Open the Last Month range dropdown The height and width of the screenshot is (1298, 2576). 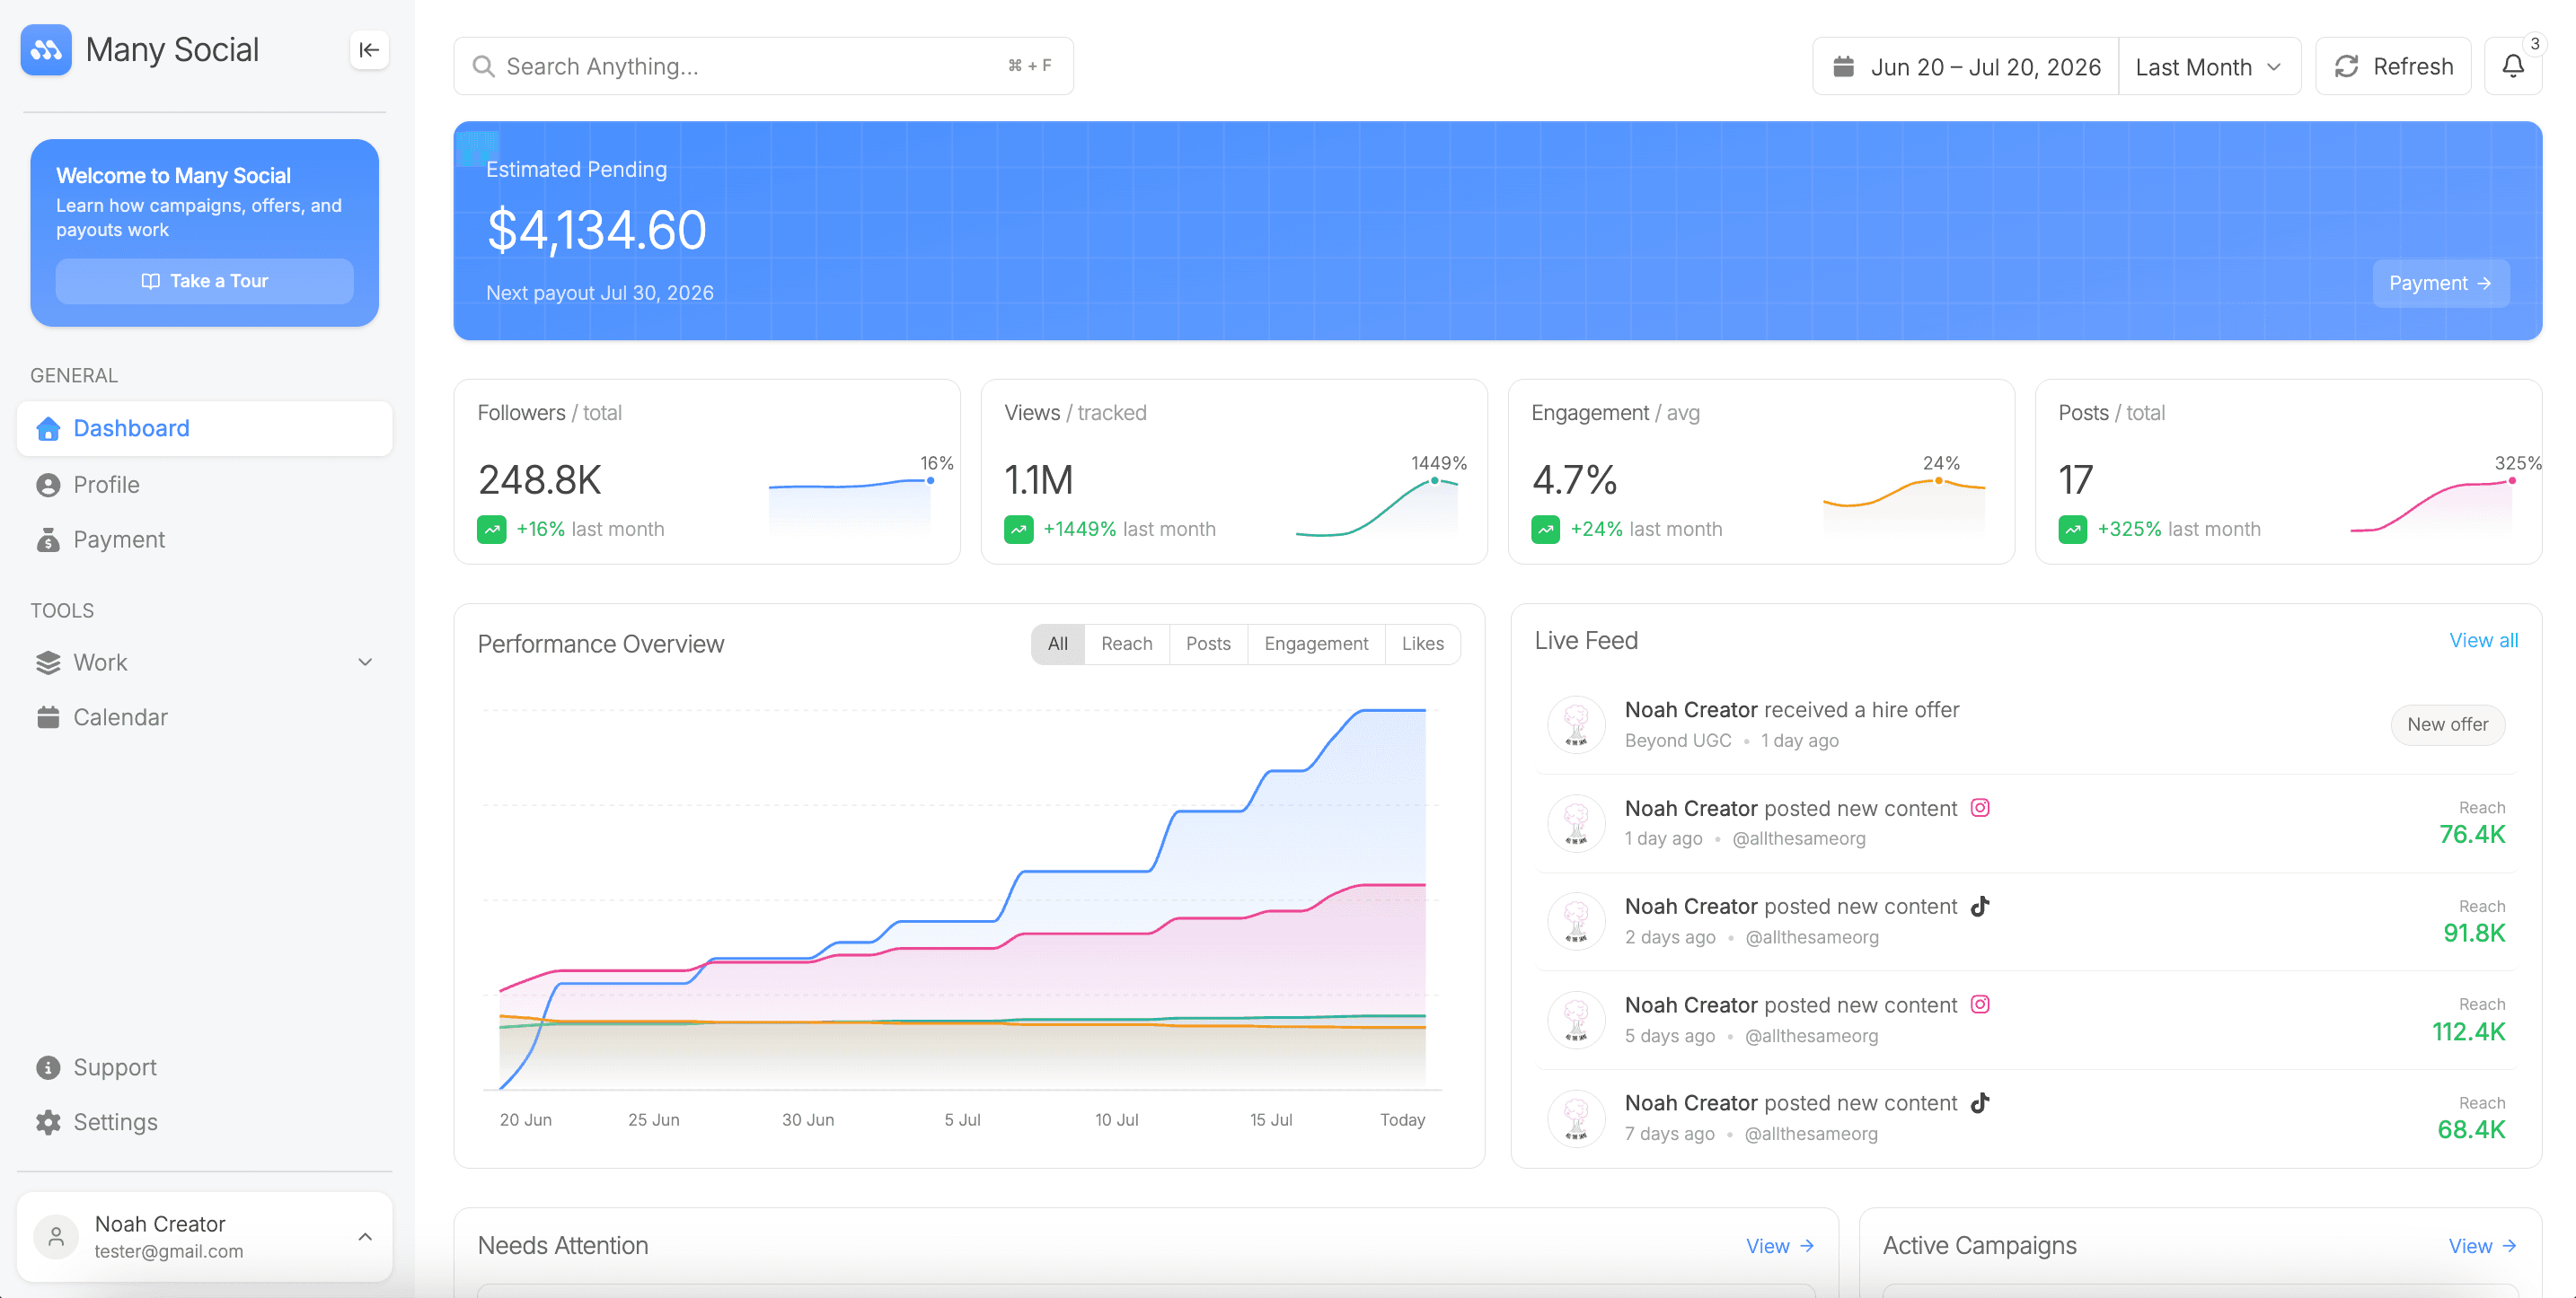[2209, 67]
